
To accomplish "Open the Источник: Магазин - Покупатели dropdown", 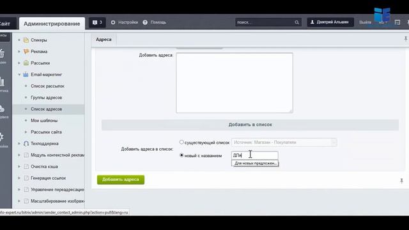I will click(284, 142).
